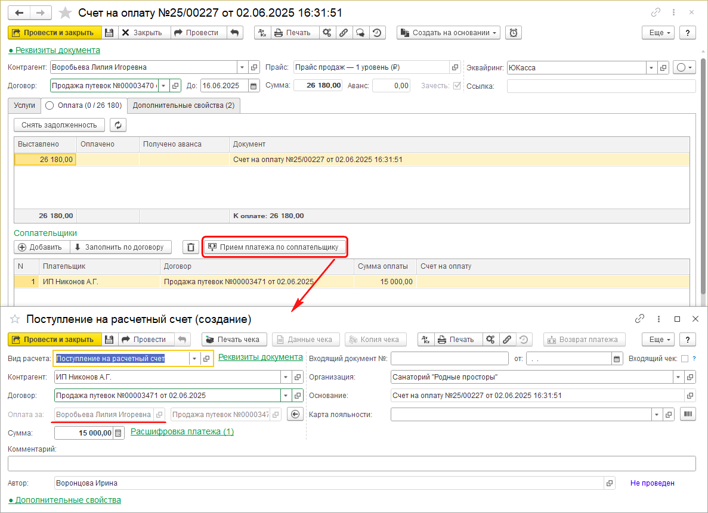
Task: Open the Дополнительные свойства (2) tab
Action: click(x=183, y=105)
